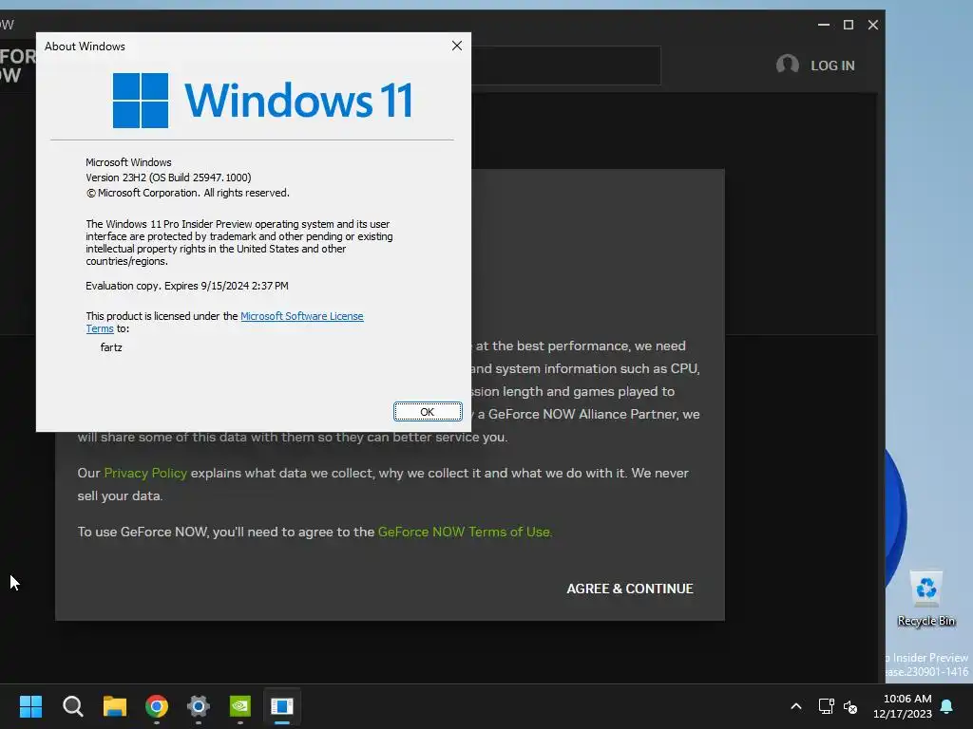Switch to NVIDIA GeForce NOW taskbar icon

point(240,706)
